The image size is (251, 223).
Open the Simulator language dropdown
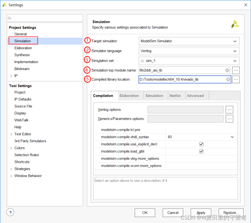click(189, 51)
